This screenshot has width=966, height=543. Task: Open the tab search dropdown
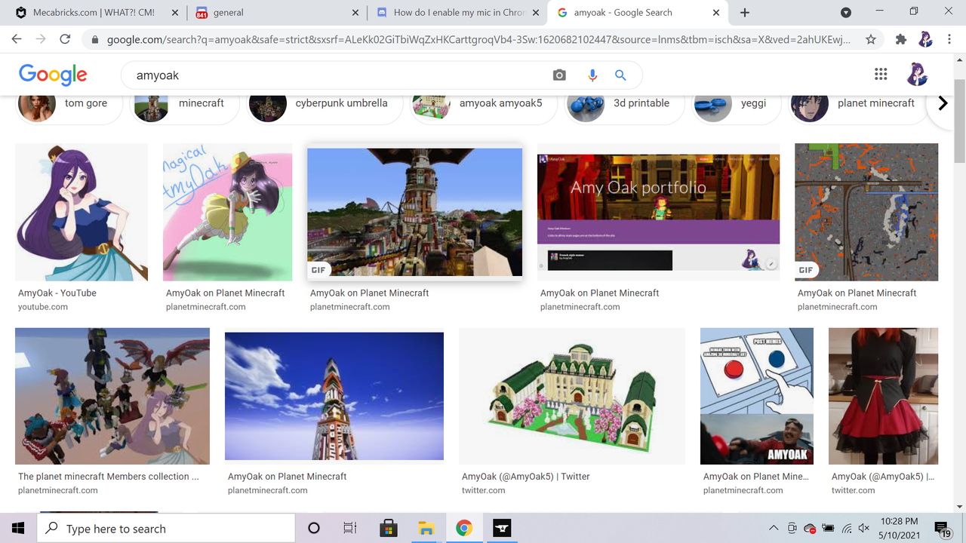coord(846,13)
